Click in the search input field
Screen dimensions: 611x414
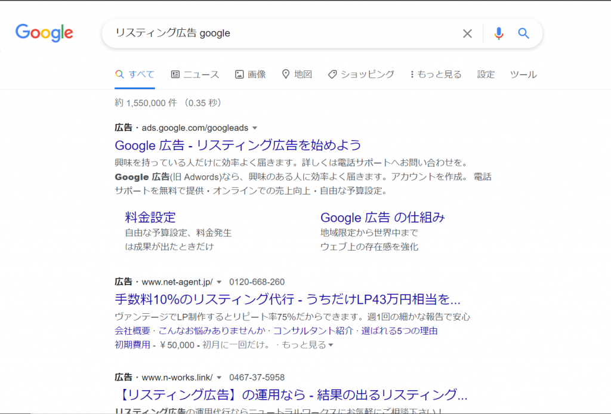pos(285,33)
